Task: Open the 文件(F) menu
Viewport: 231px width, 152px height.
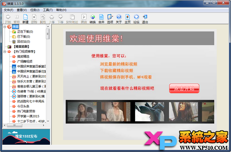Action: [x=8, y=10]
